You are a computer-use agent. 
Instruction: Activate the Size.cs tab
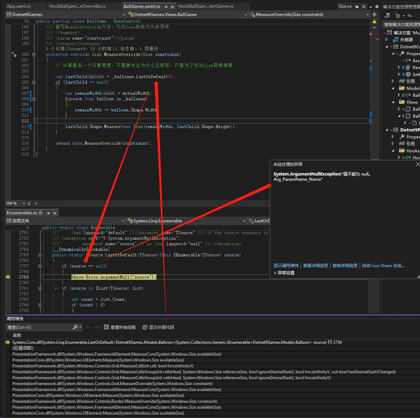(345, 6)
